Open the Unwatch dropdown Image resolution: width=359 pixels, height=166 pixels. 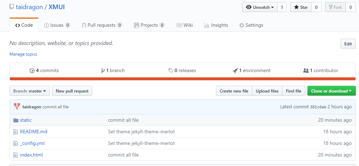(260, 7)
